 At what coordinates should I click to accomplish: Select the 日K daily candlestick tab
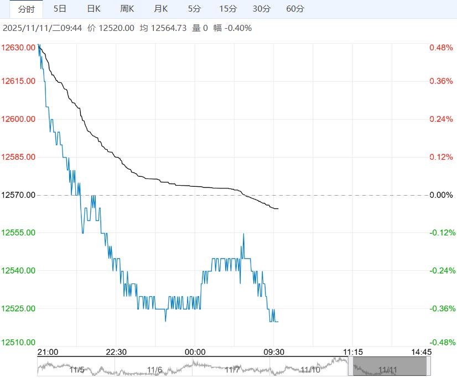[94, 9]
